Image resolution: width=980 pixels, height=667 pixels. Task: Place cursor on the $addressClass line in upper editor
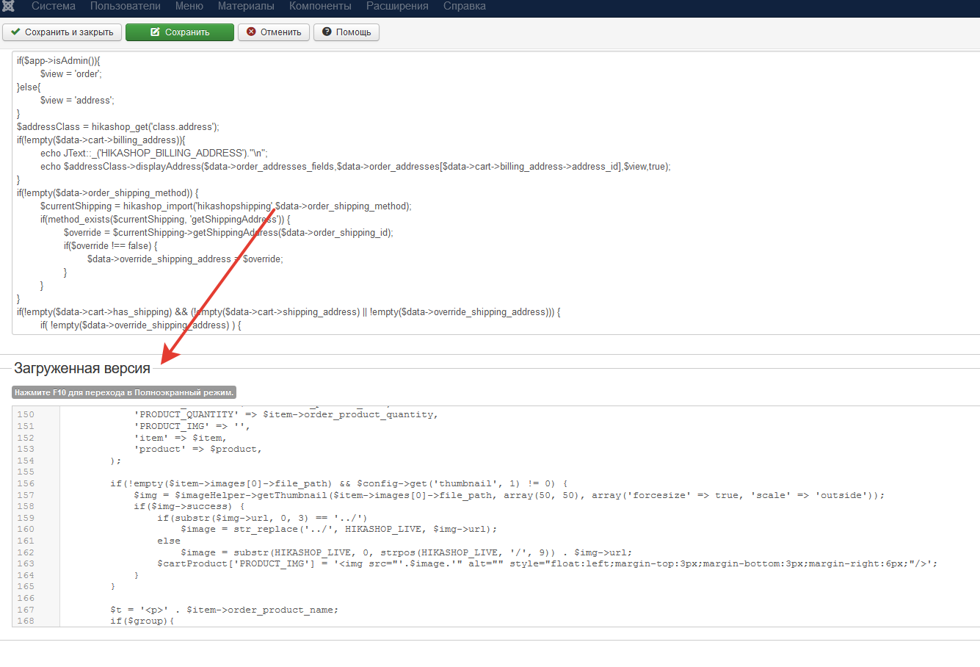pos(117,127)
